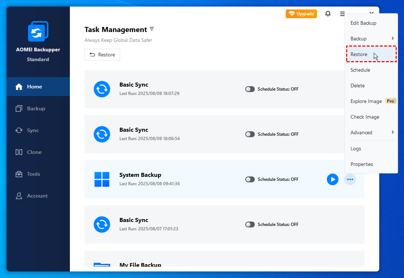Toggle schedule of Basic Sync run 2025/08/07
Viewport: 404px width, 278px height.
coord(250,225)
